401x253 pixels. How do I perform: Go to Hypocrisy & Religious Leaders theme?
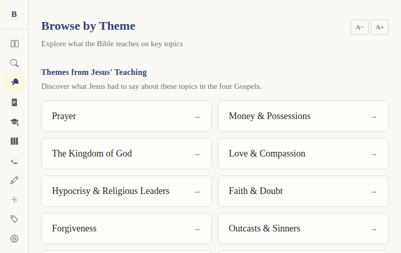[x=126, y=191]
